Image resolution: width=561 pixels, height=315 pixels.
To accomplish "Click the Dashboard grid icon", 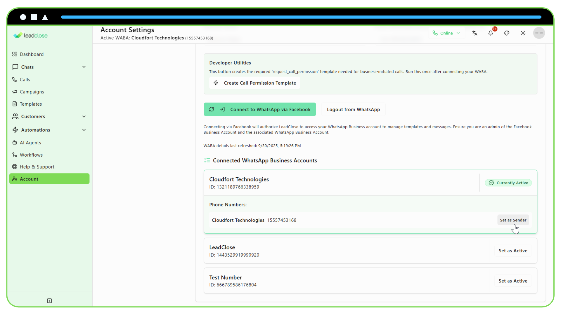I will [x=15, y=54].
